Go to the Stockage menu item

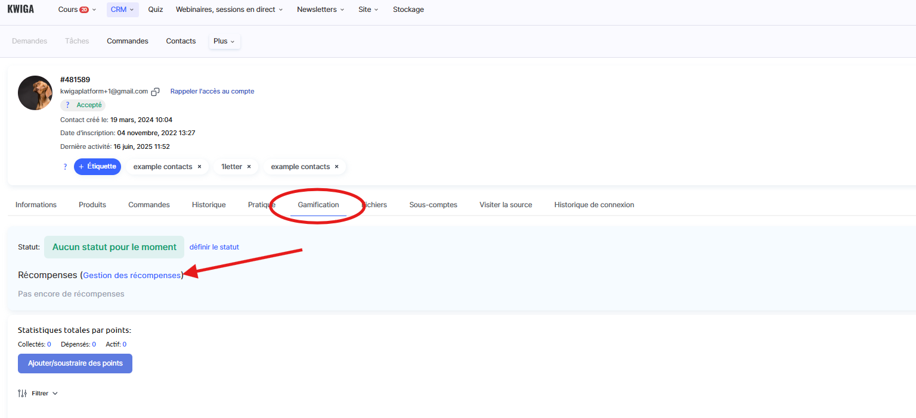point(408,10)
